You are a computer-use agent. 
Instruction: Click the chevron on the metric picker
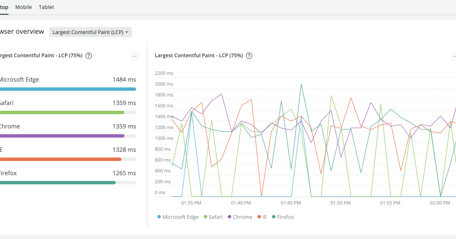127,32
